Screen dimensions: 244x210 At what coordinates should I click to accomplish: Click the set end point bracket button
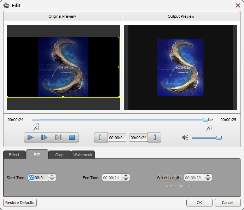[x=155, y=137]
